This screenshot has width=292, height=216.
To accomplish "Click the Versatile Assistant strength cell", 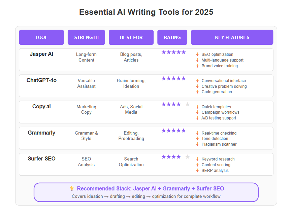I will tap(86, 83).
